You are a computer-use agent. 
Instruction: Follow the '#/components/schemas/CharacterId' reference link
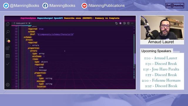pos(56,34)
